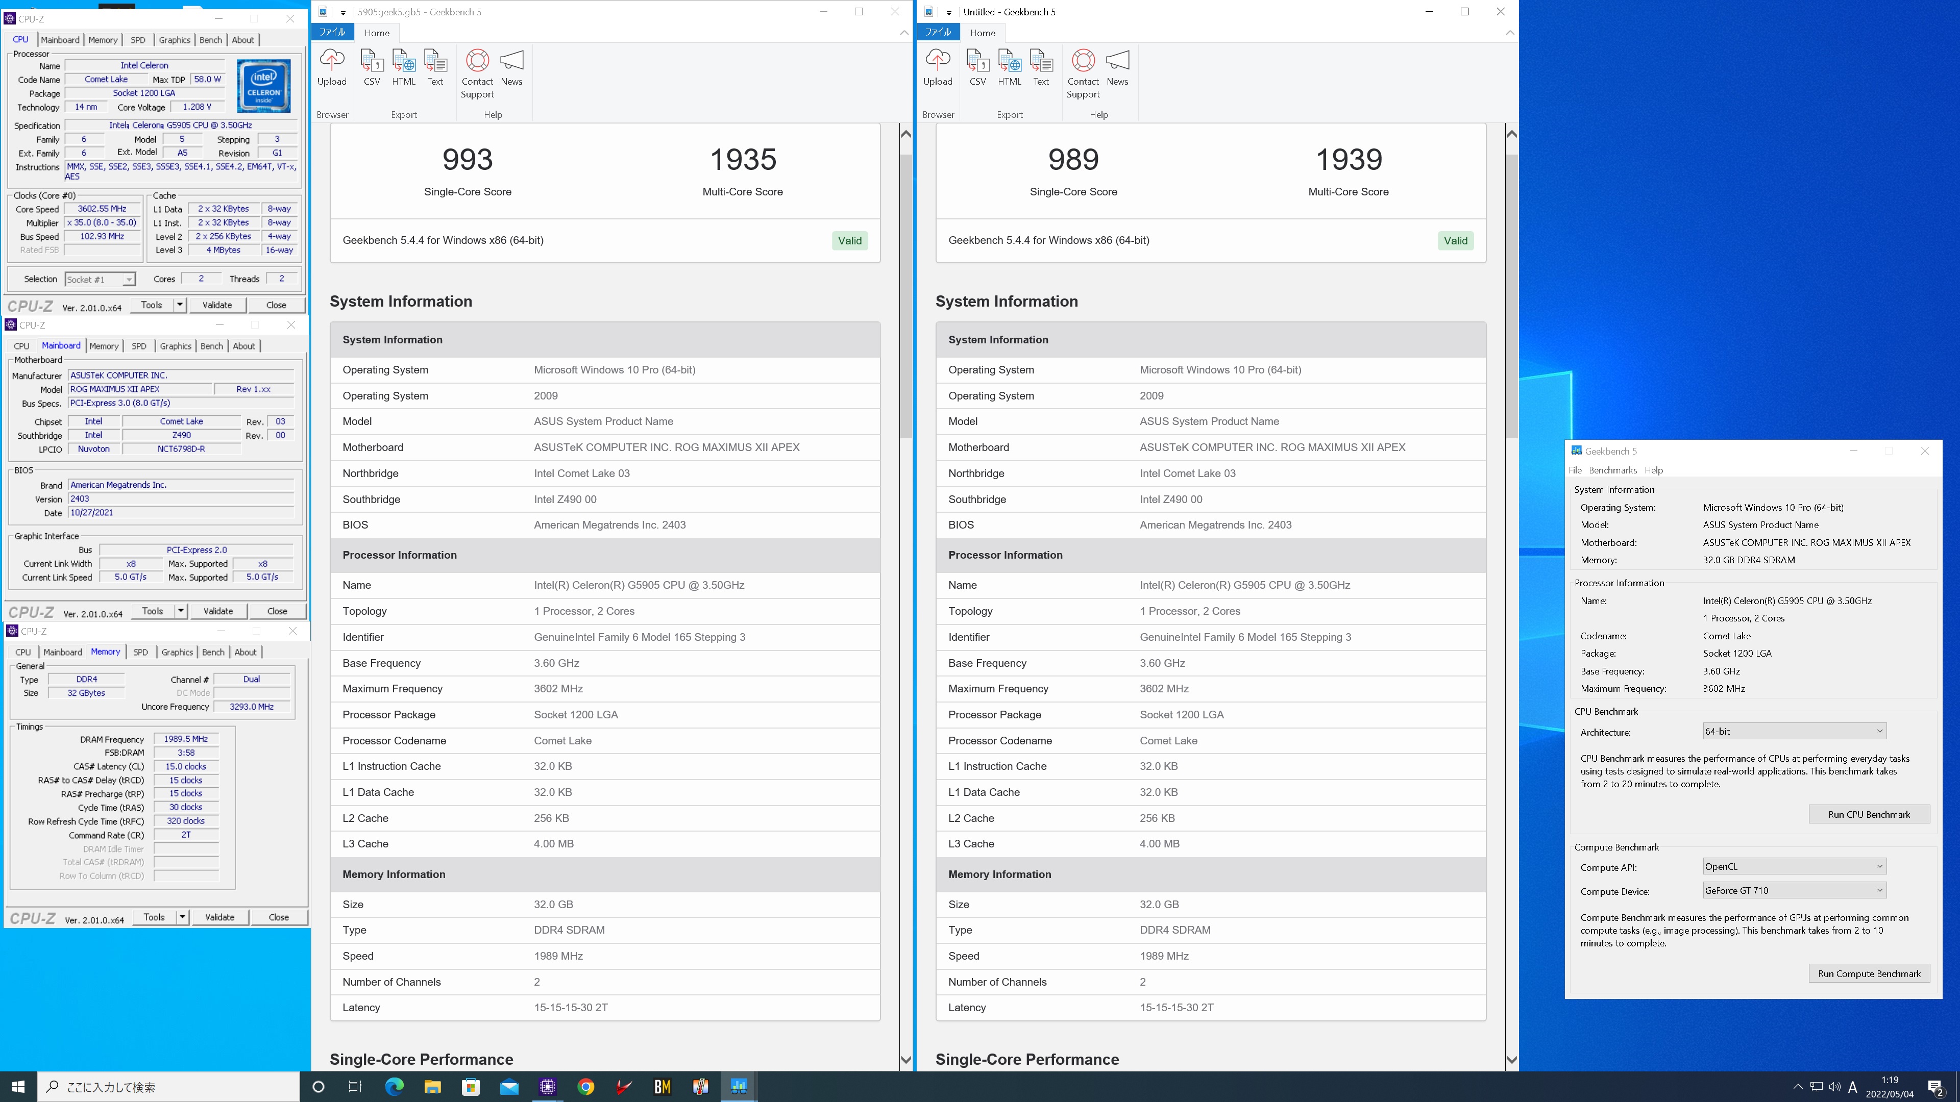The image size is (1960, 1102).
Task: Open BM benchmark app in taskbar
Action: point(662,1087)
